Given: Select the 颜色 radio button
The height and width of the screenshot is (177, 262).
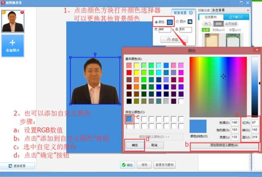Looking at the screenshot, I should click(x=156, y=22).
